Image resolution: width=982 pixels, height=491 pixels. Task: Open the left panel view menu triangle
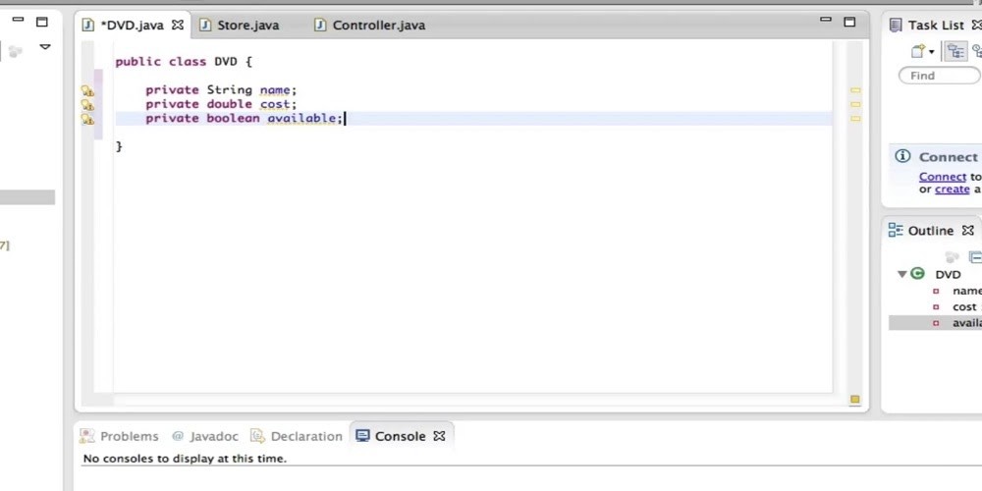pyautogui.click(x=44, y=47)
